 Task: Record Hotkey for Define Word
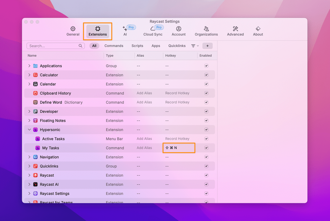[177, 102]
